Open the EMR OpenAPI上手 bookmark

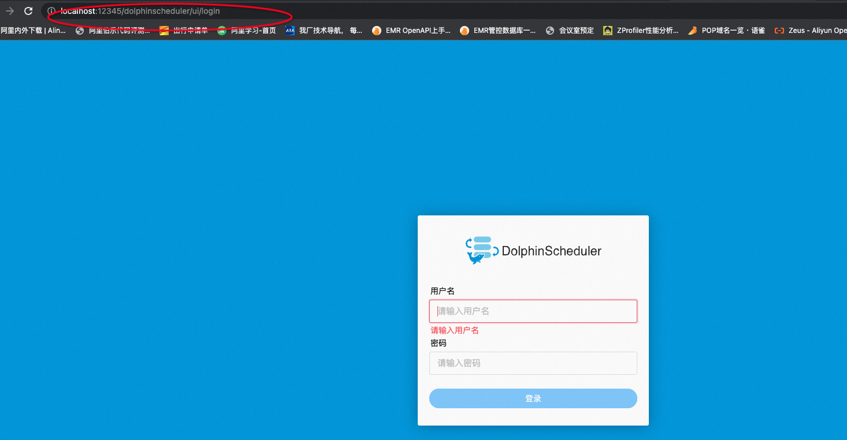[411, 30]
